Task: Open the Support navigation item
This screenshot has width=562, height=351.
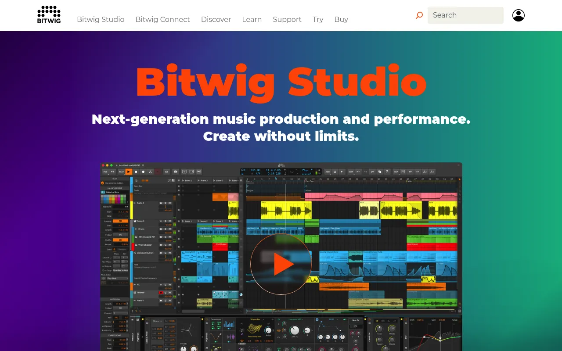Action: point(287,19)
